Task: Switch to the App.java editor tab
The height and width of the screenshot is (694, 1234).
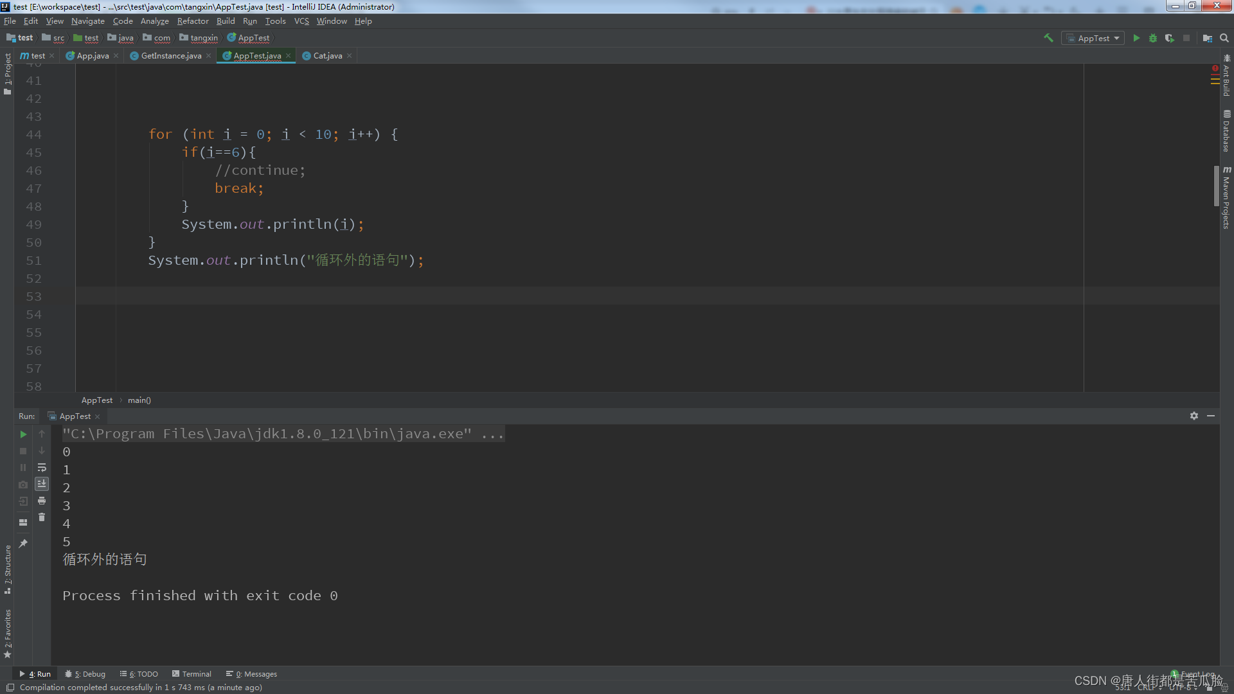Action: pyautogui.click(x=93, y=56)
